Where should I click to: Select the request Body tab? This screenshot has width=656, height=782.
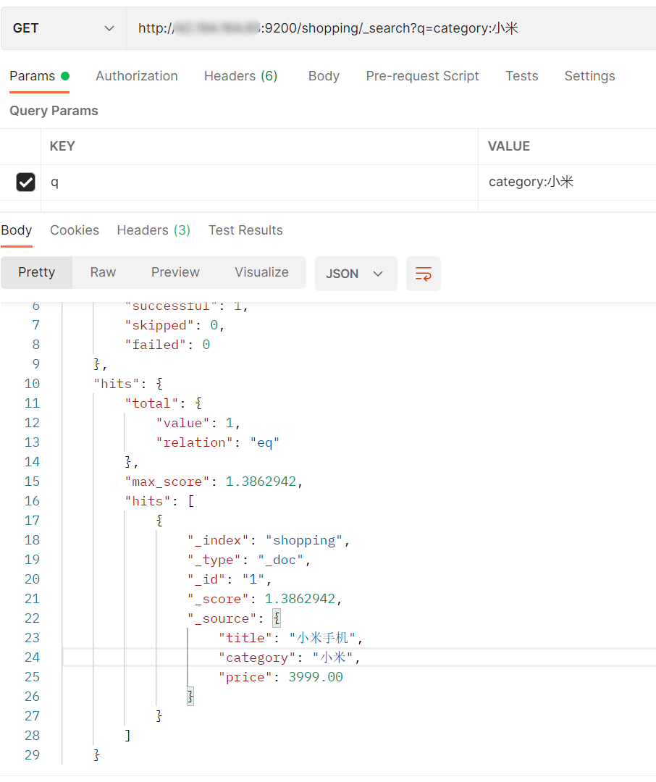click(x=324, y=76)
